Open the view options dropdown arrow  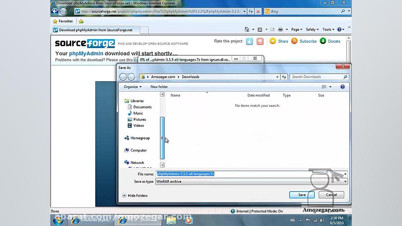coord(330,87)
